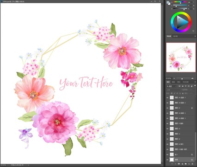The image size is (197, 167).
Task: Click the delete layer trash icon
Action: pos(192,164)
